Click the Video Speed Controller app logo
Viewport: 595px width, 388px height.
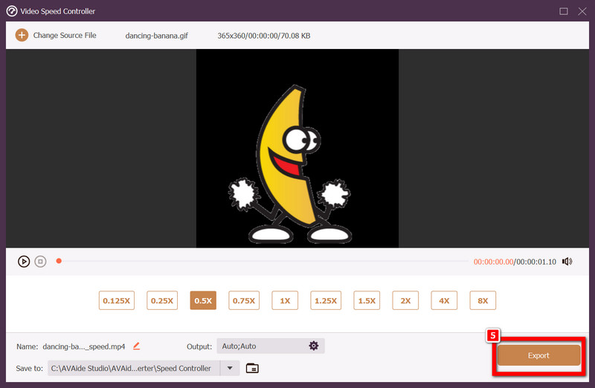(x=12, y=11)
